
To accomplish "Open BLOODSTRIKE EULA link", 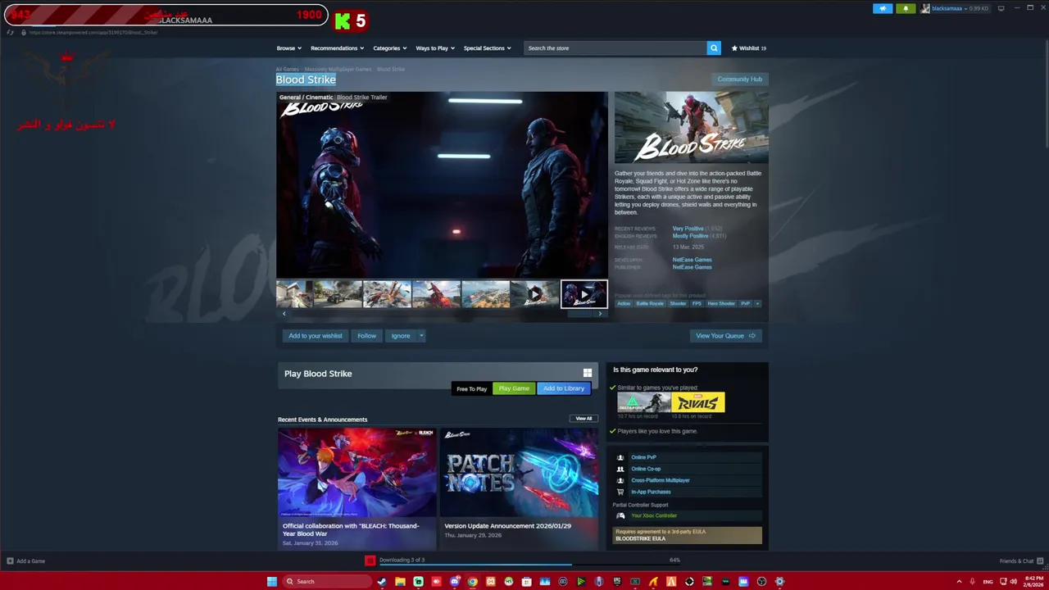I will tap(640, 538).
